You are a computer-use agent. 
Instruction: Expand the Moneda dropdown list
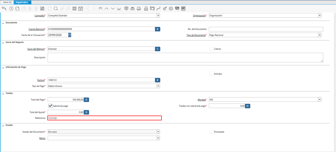click(320, 99)
